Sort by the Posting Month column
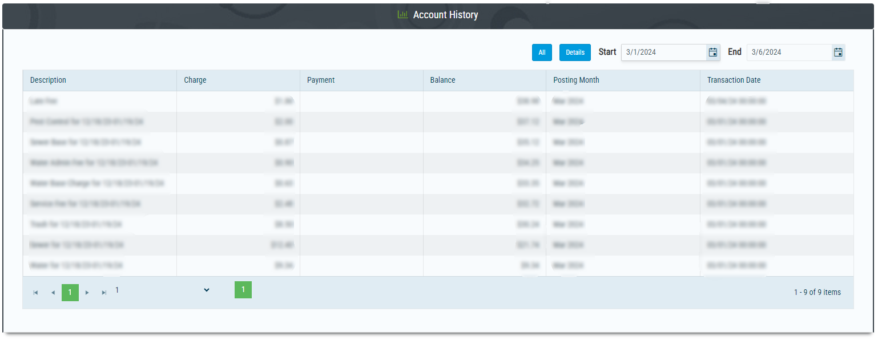 point(575,80)
